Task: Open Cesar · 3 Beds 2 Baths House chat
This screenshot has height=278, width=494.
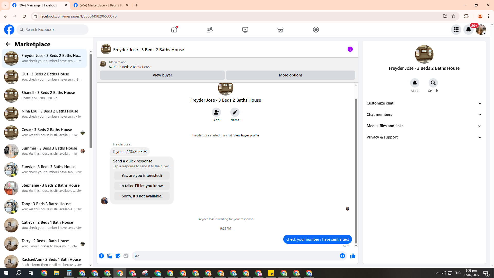Action: tap(44, 133)
